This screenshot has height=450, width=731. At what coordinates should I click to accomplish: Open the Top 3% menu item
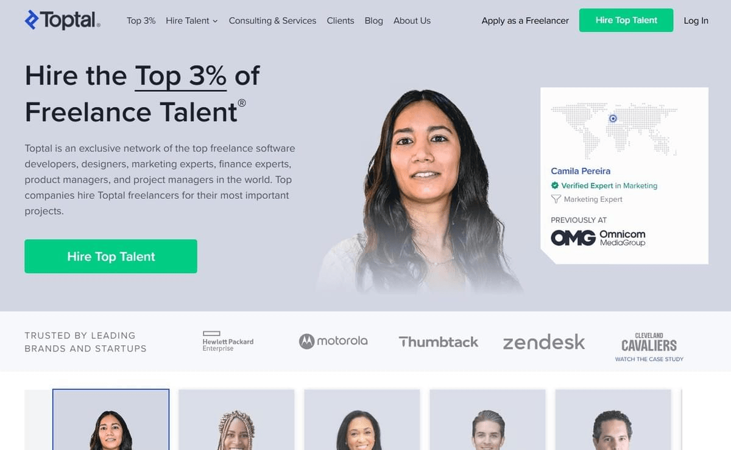141,21
